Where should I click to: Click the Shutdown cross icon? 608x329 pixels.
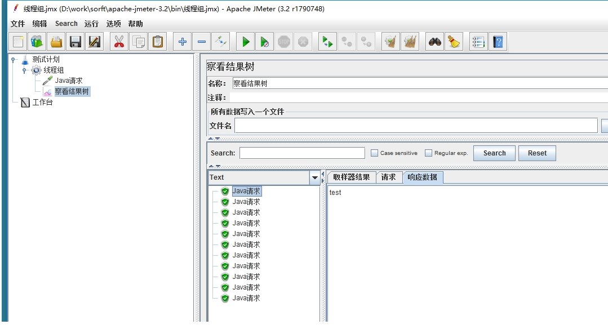[x=303, y=42]
